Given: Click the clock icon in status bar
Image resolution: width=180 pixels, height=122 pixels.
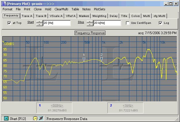Looking at the screenshot, I should (35, 118).
